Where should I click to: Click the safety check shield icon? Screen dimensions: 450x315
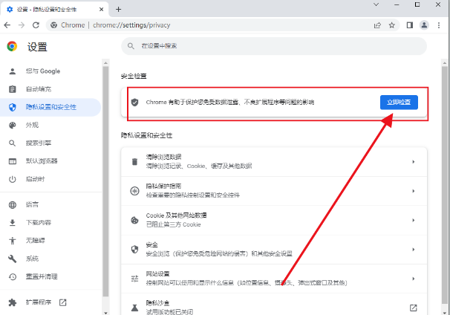[x=134, y=103]
